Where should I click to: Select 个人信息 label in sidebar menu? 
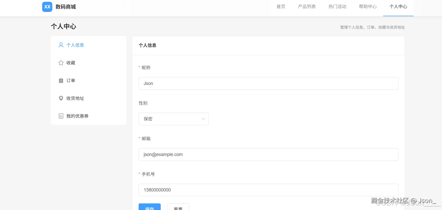click(75, 45)
